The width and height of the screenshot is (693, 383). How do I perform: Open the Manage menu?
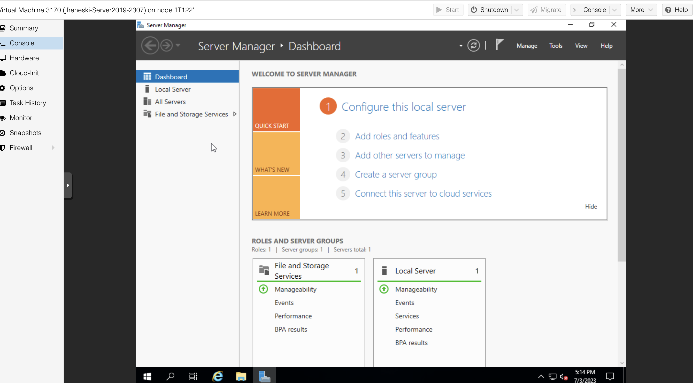tap(527, 45)
